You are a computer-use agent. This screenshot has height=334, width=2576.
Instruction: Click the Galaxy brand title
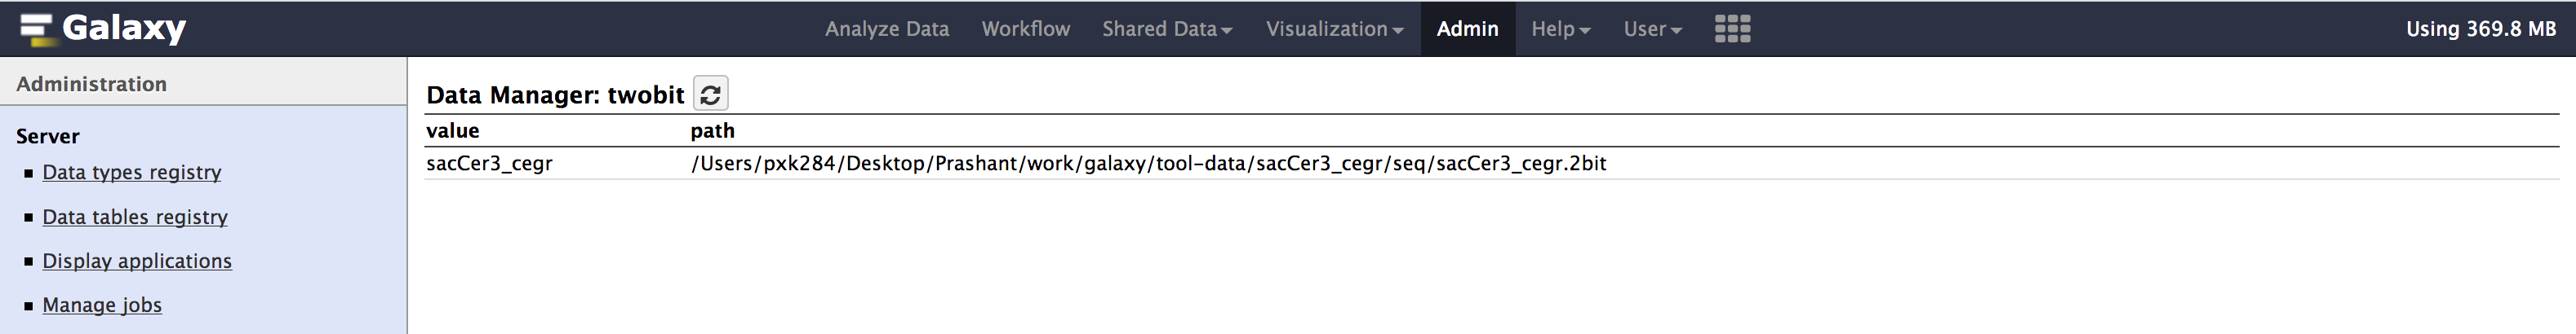click(124, 28)
